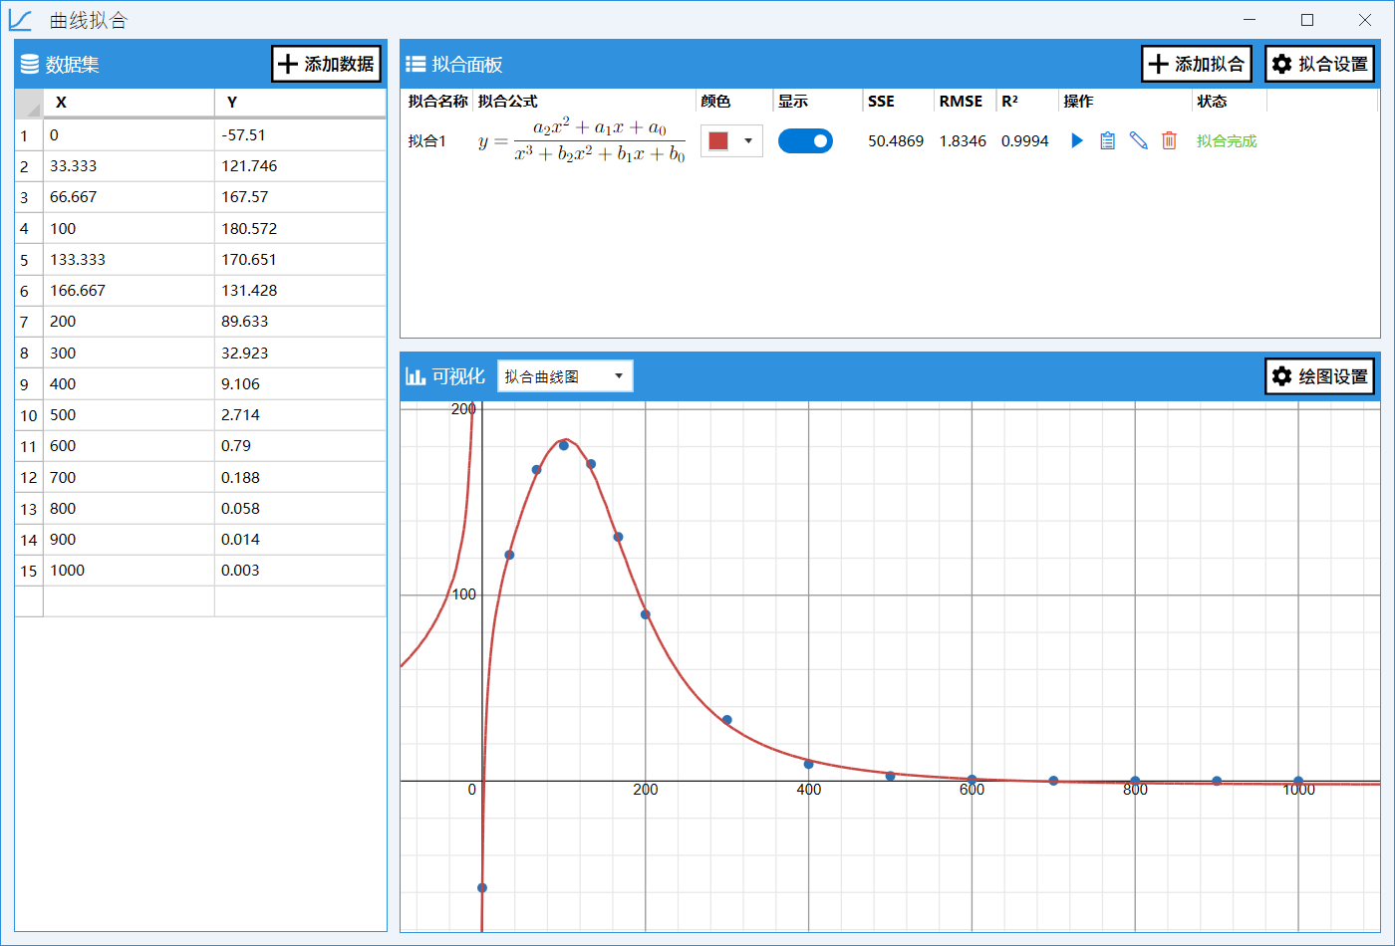This screenshot has width=1395, height=946.
Task: Click the Y cell 0.188
Action: tap(300, 478)
